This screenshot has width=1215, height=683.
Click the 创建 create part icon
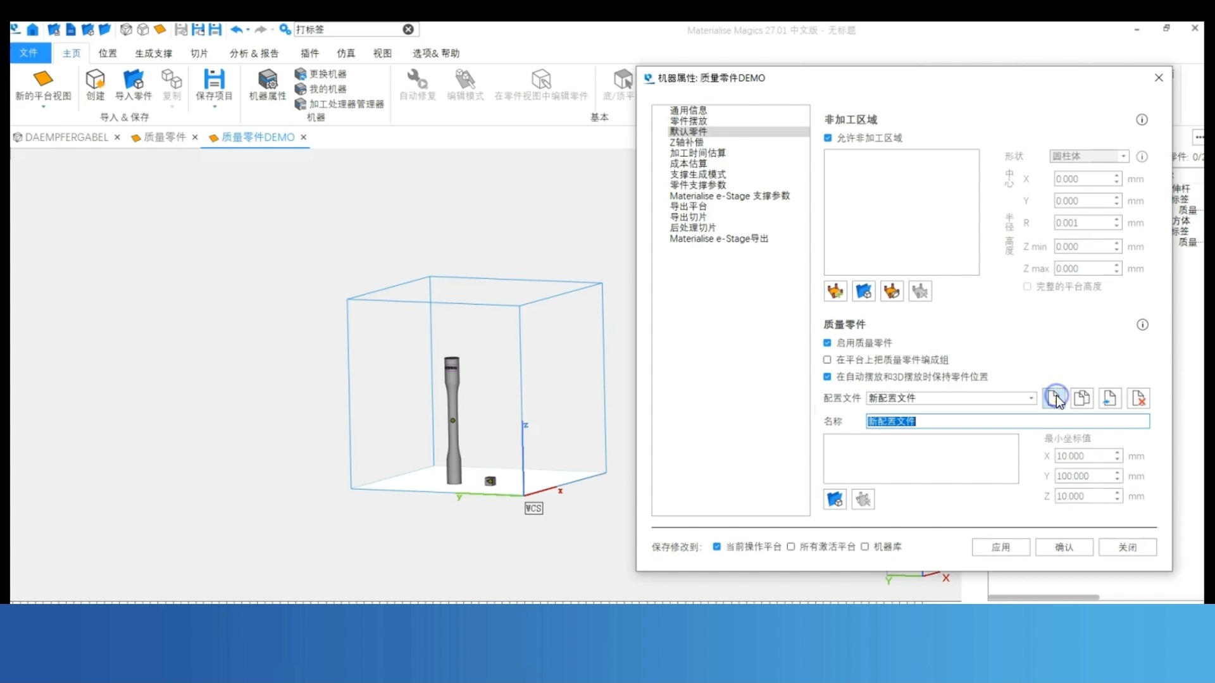pos(95,79)
